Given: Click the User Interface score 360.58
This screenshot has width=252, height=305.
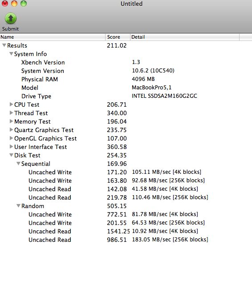Looking at the screenshot, I should (x=117, y=147).
